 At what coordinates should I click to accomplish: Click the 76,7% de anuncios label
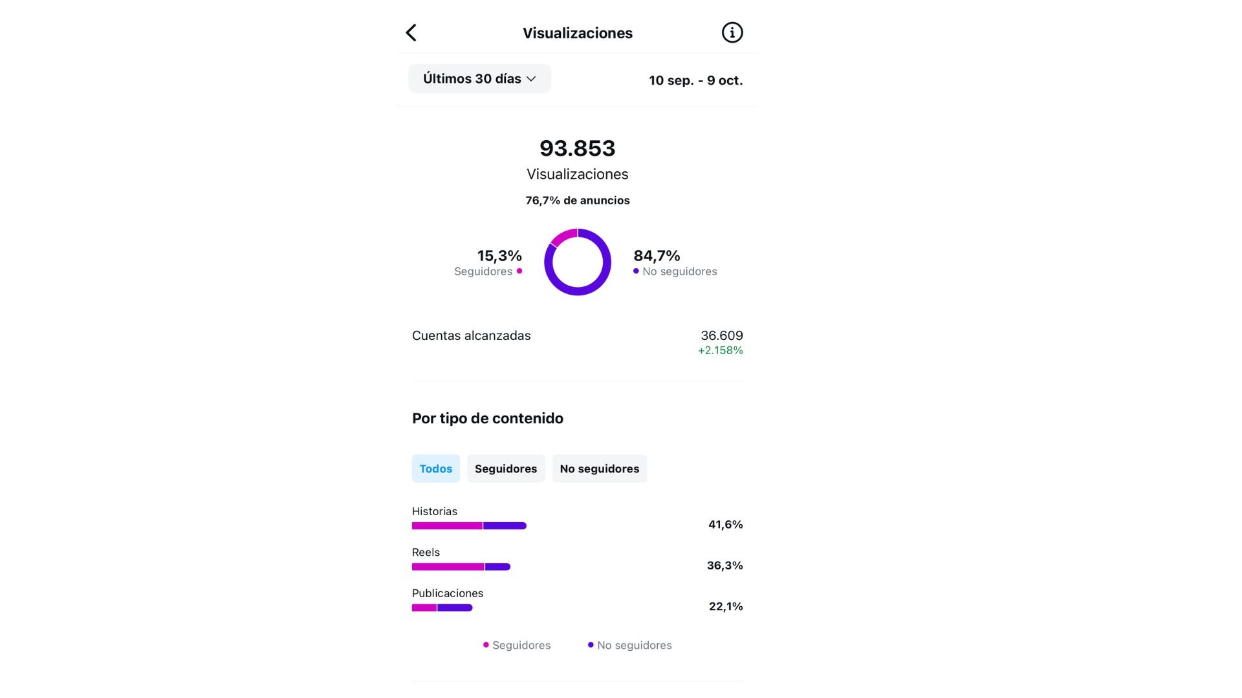coord(578,200)
